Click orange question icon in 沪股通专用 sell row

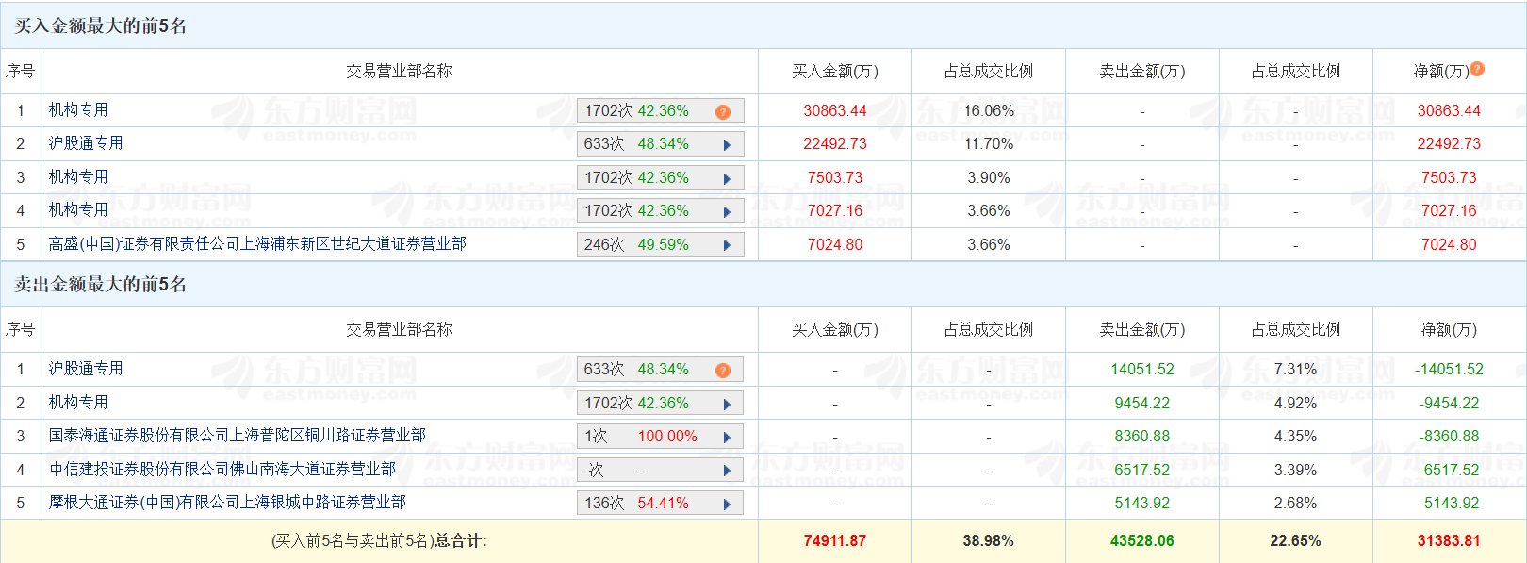pos(723,370)
